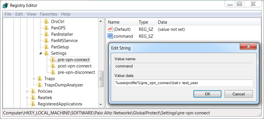Screen dimensions: 264x119
Task: Open the Favorites menu
Action: click(48, 14)
